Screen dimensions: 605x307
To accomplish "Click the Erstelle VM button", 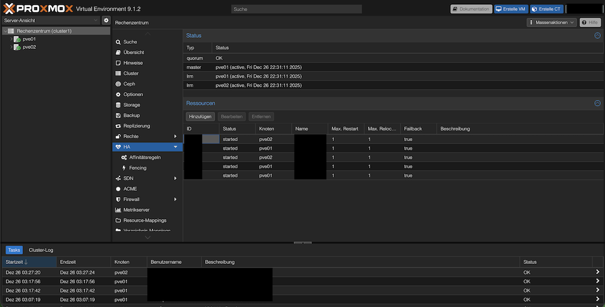I will [x=510, y=9].
